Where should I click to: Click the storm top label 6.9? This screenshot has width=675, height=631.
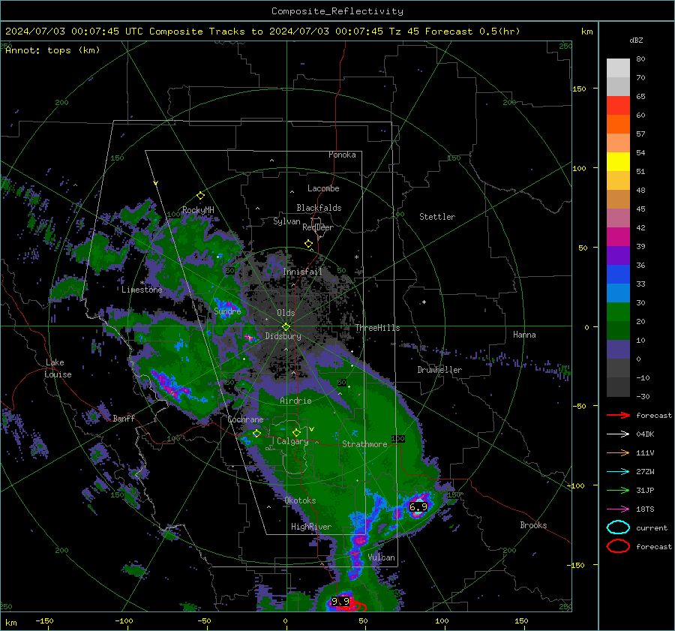418,507
